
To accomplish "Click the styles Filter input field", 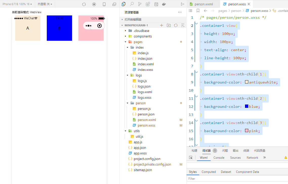I will [x=237, y=179].
